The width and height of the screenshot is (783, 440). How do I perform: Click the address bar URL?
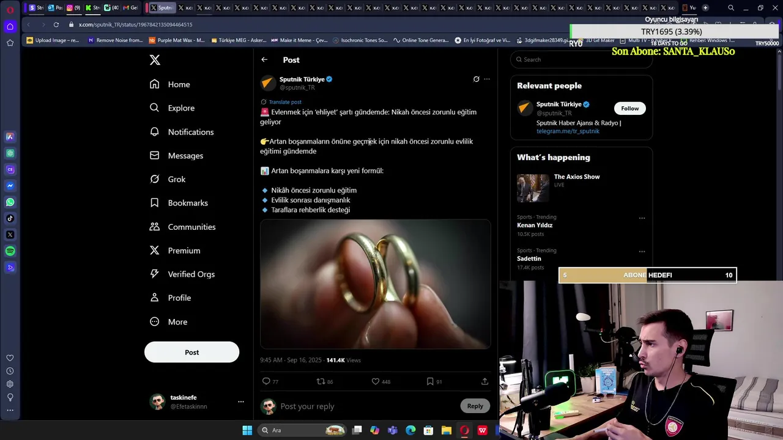(x=135, y=24)
